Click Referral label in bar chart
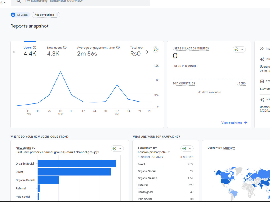270x202 pixels. tap(21, 189)
